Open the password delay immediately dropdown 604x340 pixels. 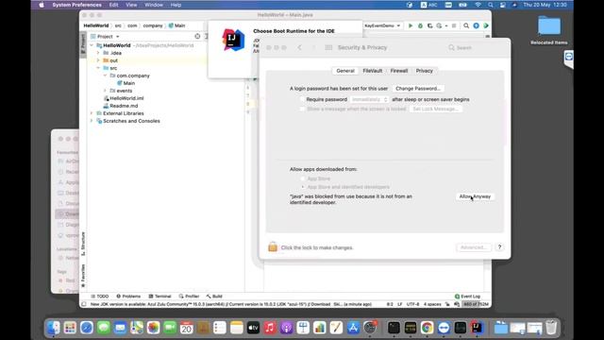coord(369,99)
